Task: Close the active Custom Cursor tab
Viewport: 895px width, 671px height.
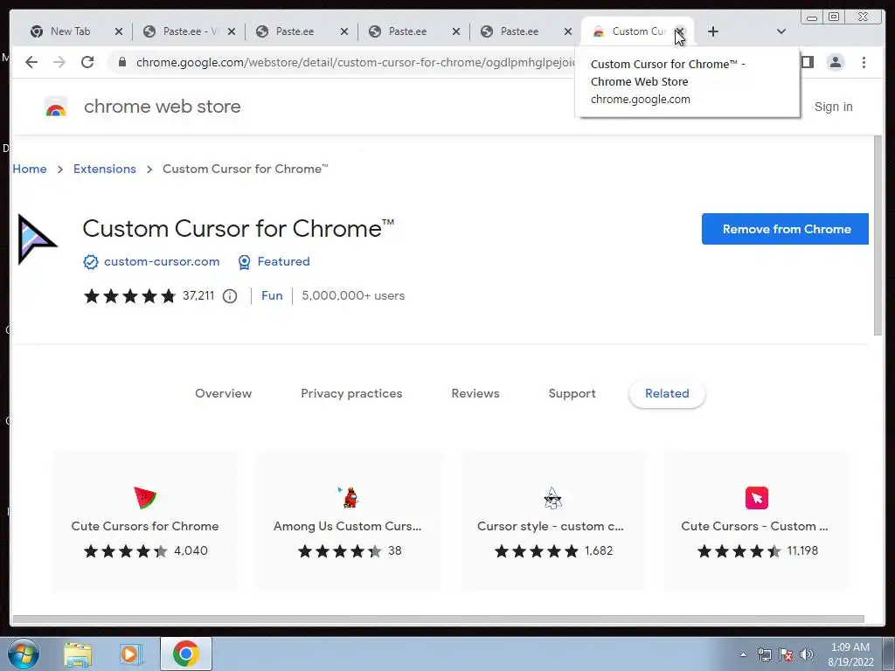Action: [679, 31]
